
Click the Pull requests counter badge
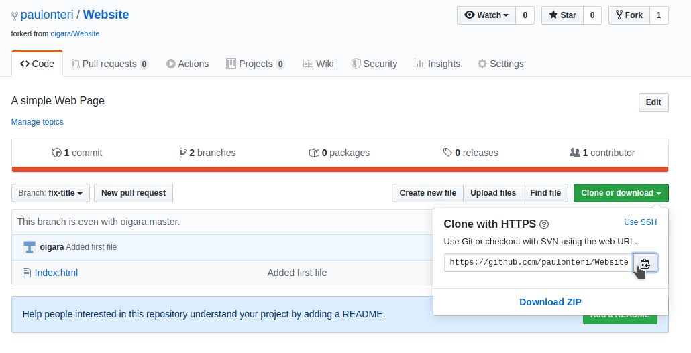(x=144, y=64)
